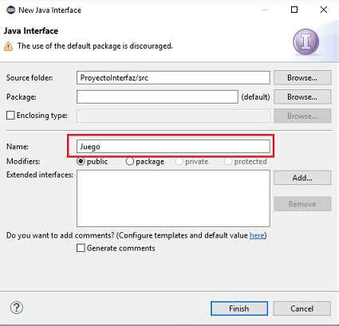Click the Finish button
This screenshot has height=326, width=339.
click(x=239, y=308)
